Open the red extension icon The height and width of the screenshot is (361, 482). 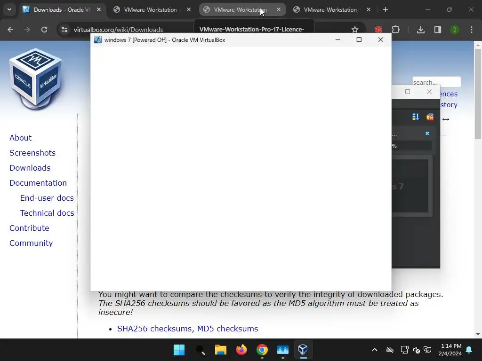(x=378, y=30)
